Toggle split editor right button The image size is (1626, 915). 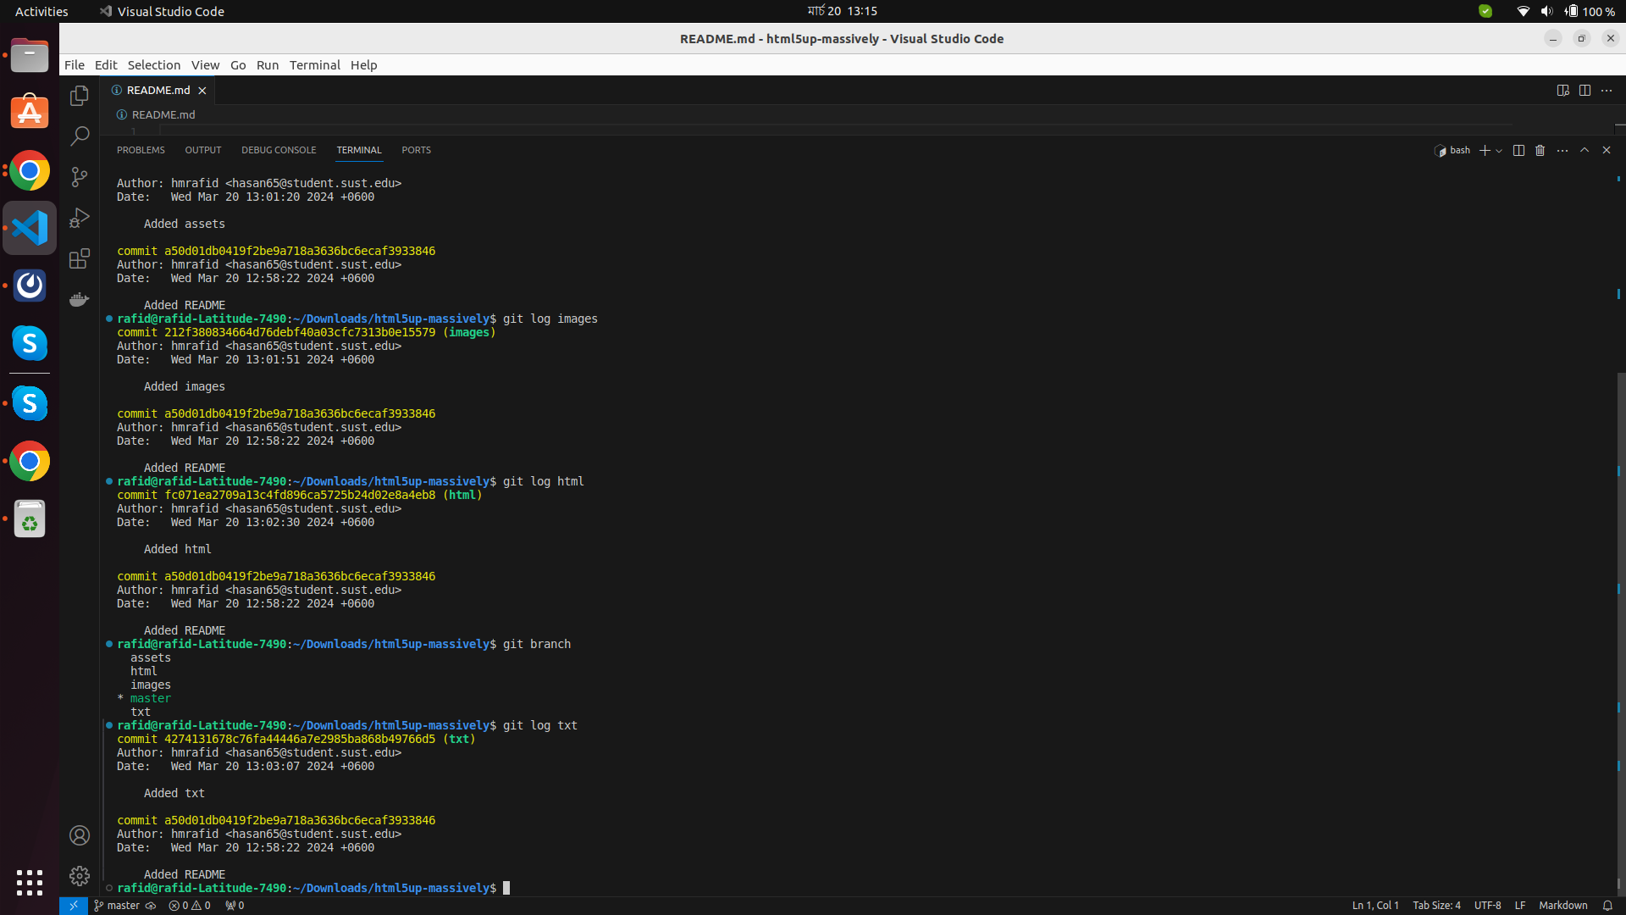1585,90
